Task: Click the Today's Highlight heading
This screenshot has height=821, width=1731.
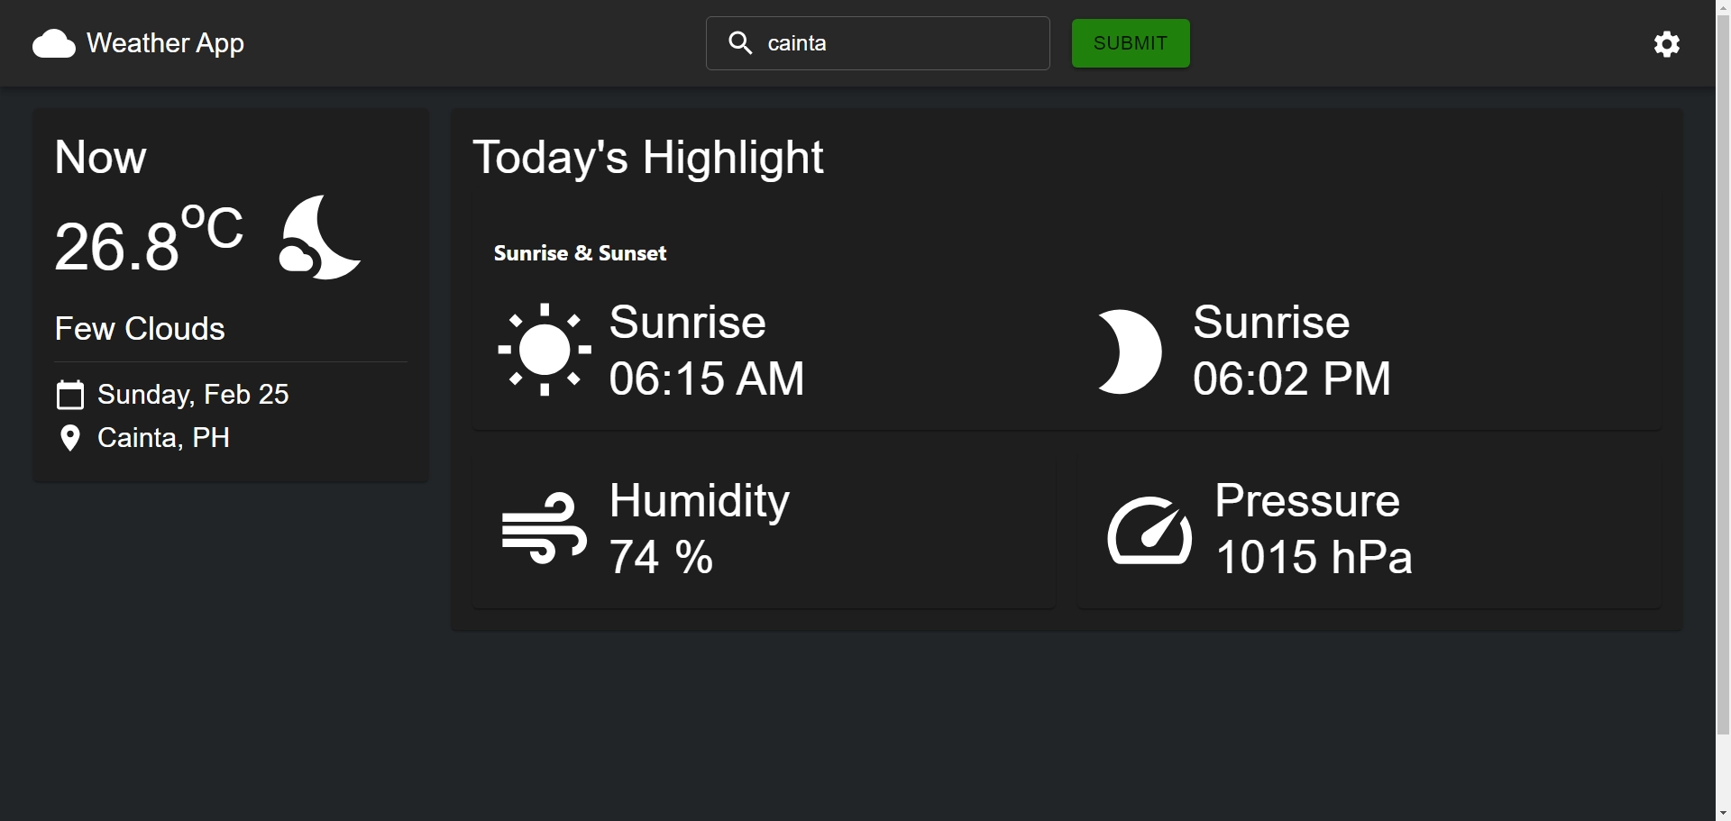Action: pos(648,157)
